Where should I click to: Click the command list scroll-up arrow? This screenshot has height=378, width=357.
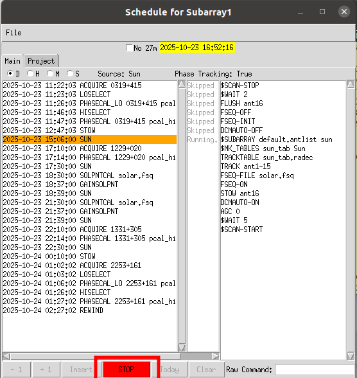click(351, 84)
